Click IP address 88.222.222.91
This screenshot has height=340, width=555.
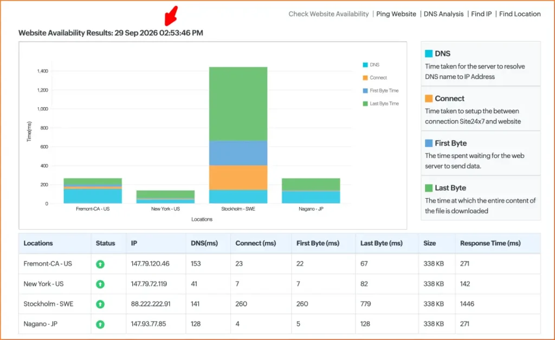[x=151, y=304]
